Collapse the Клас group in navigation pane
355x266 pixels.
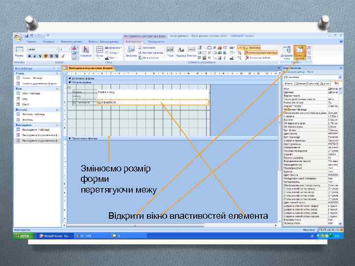[57, 89]
